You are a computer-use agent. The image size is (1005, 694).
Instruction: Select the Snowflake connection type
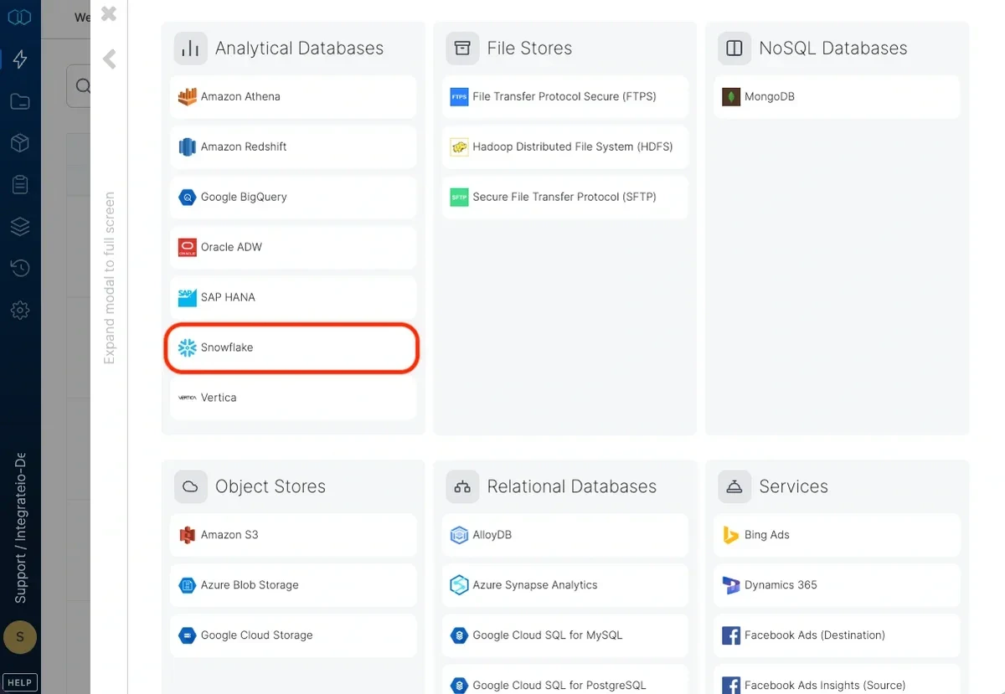[293, 347]
